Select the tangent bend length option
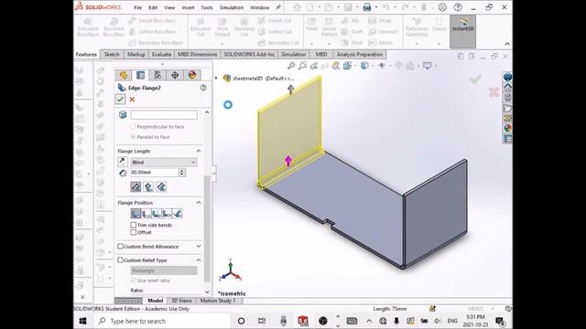This screenshot has width=586, height=329. tap(161, 186)
